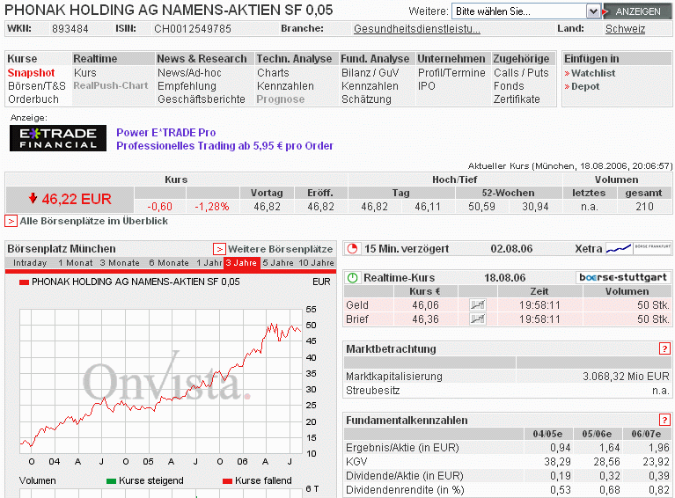The width and height of the screenshot is (675, 498).
Task: Open the Orderbuch page
Action: tap(33, 99)
